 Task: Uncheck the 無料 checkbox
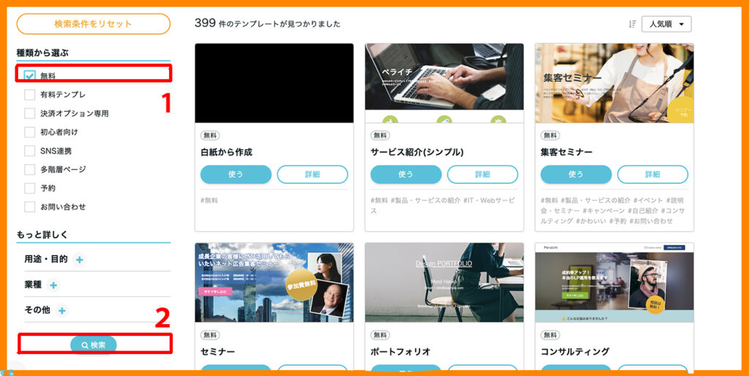point(29,76)
